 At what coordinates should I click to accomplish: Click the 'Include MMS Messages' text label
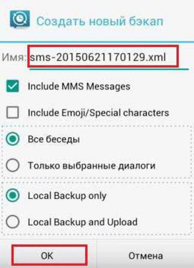pyautogui.click(x=79, y=86)
